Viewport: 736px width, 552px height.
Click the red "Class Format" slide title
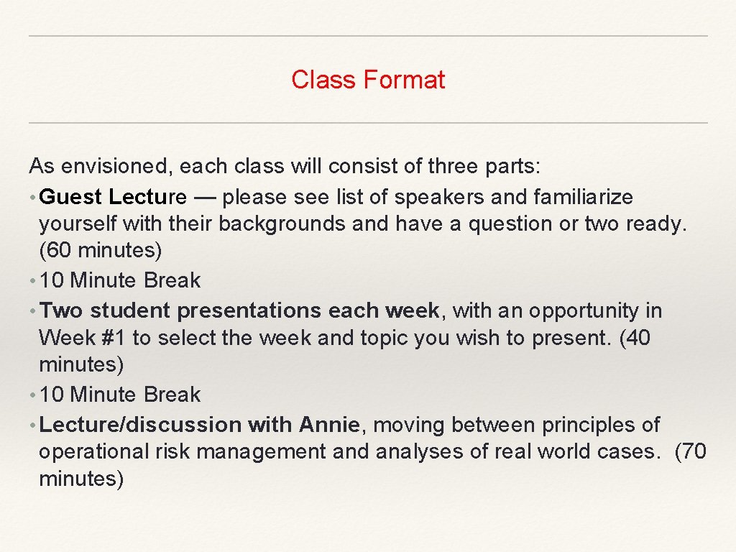[368, 80]
